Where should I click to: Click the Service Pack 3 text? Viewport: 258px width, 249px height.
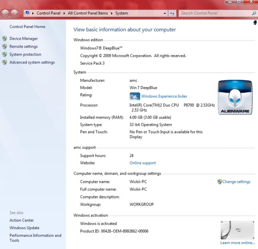pos(92,63)
